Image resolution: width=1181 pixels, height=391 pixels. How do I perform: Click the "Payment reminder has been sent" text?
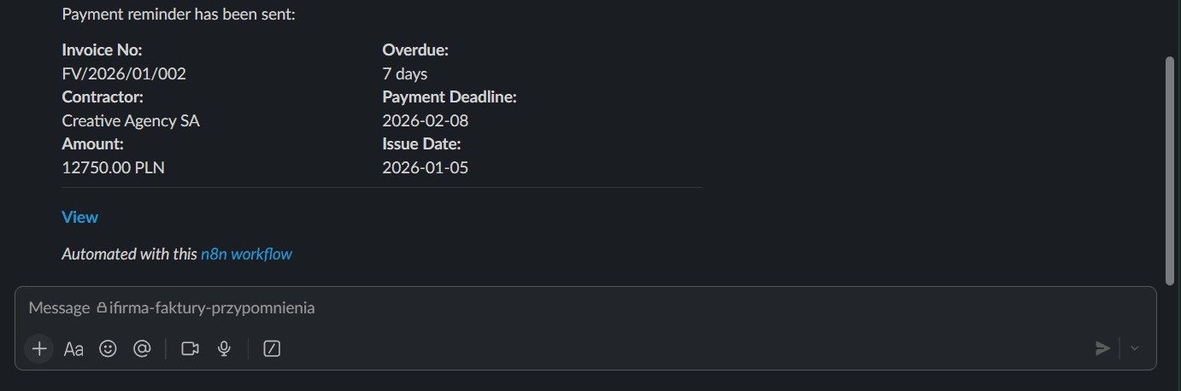point(179,15)
